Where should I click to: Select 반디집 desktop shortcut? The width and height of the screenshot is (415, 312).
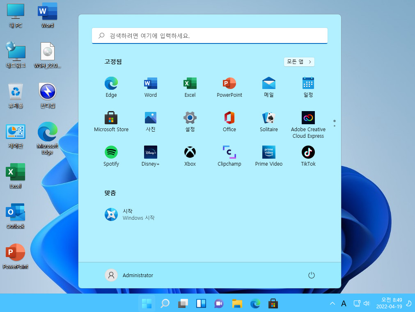(47, 96)
